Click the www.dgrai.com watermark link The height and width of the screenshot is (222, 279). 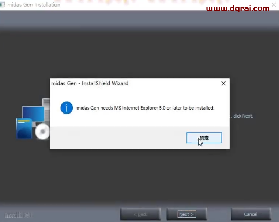point(238,8)
